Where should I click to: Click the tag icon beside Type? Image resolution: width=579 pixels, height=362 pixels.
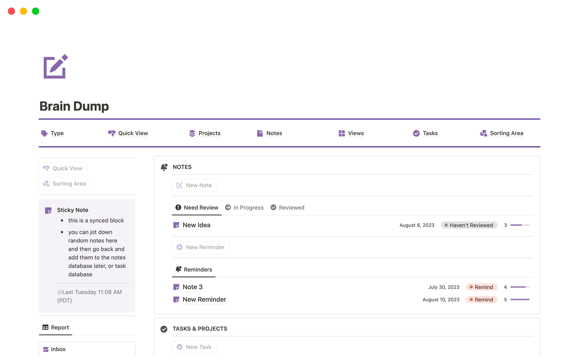pyautogui.click(x=44, y=133)
